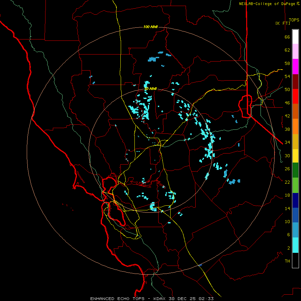
Task: Click the legend value 22
Action: tap(287, 182)
